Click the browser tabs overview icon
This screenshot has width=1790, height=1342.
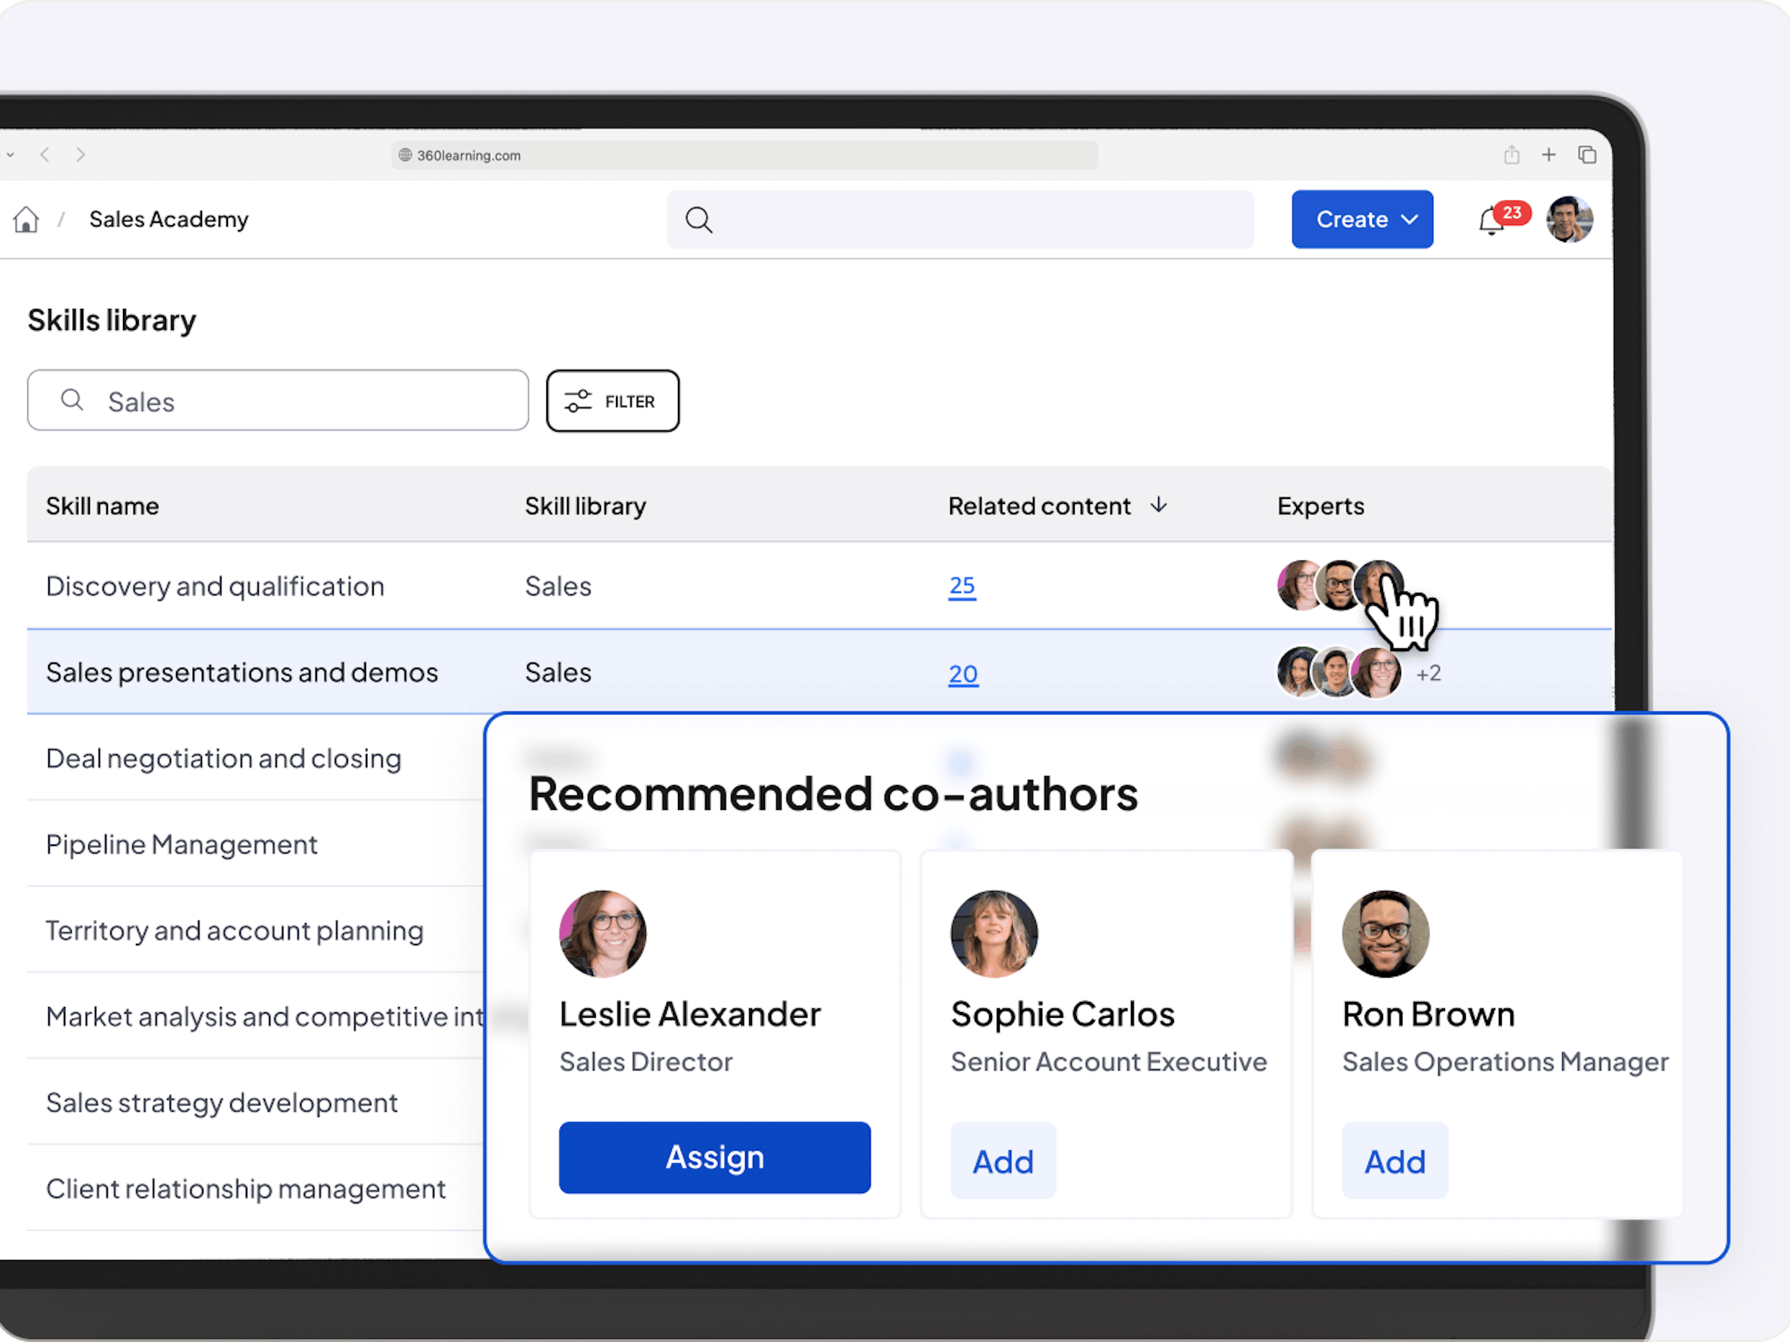[x=1587, y=155]
